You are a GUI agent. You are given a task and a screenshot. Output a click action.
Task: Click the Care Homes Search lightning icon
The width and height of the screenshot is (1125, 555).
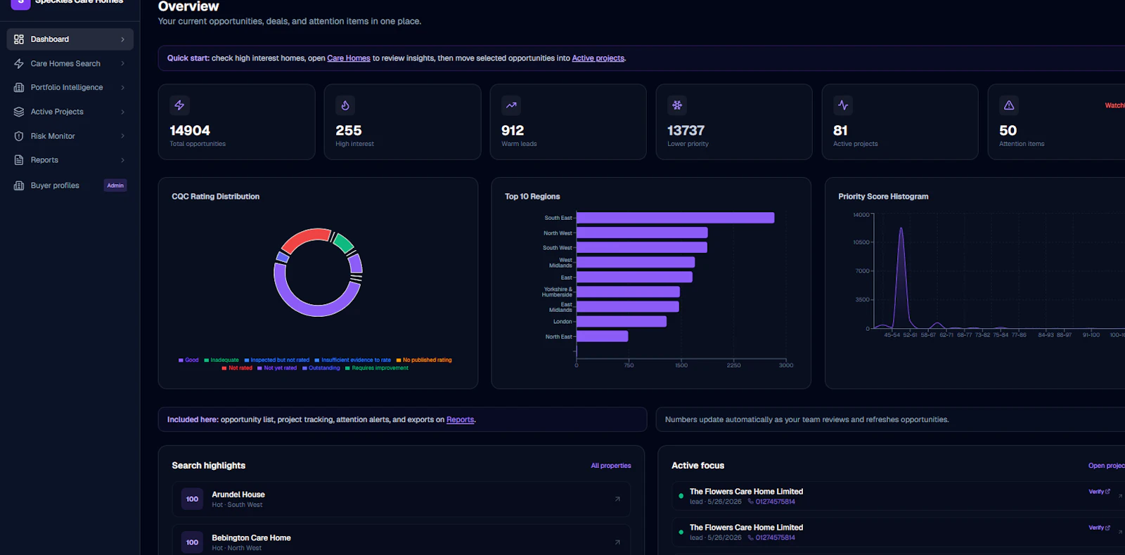19,63
